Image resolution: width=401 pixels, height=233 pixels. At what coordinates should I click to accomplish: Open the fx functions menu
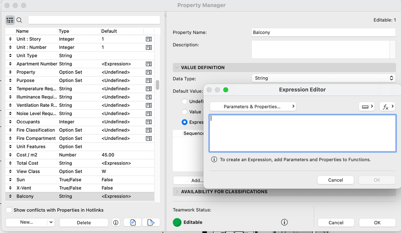point(387,106)
